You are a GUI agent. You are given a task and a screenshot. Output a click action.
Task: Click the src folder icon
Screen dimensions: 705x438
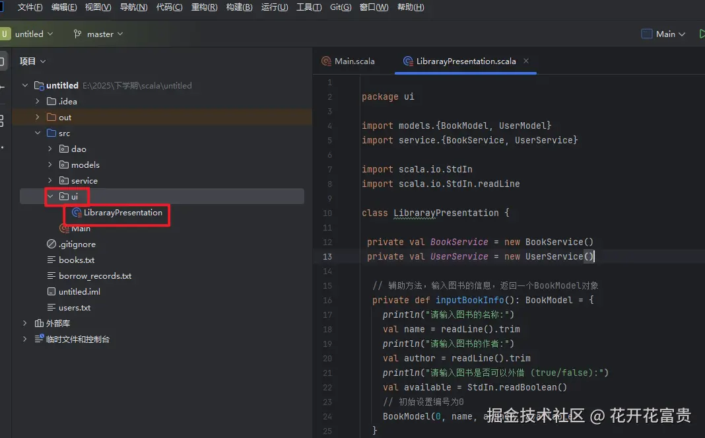click(51, 133)
